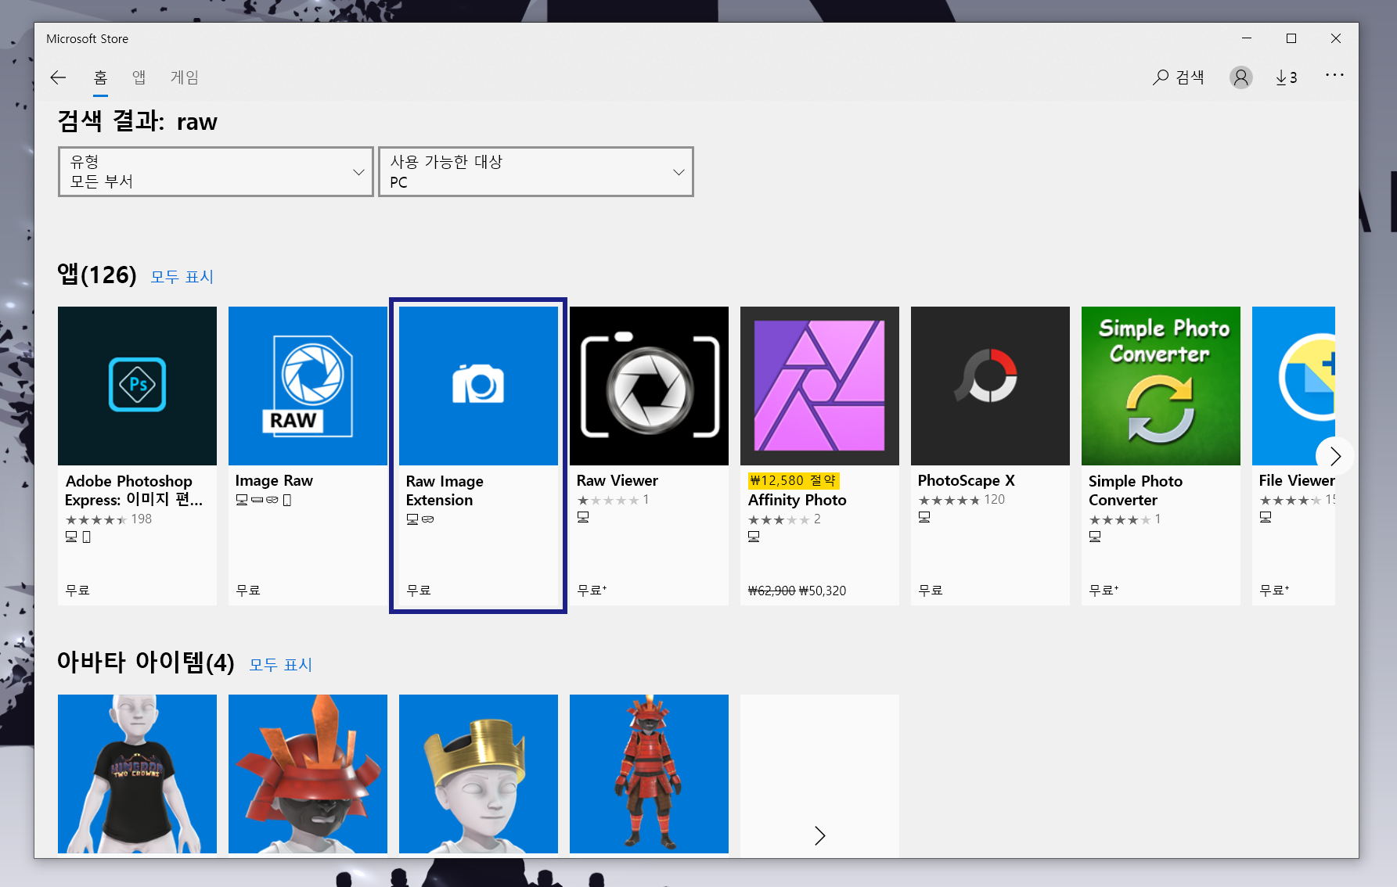Click the PhotoScape X title text

967,480
